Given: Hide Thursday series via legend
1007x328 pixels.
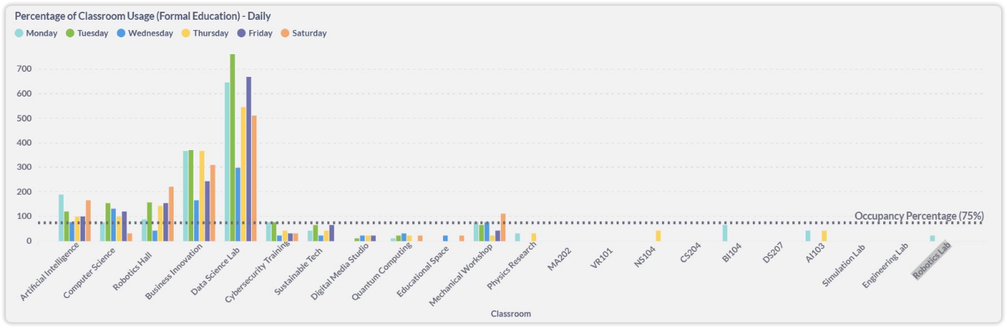Looking at the screenshot, I should click(204, 33).
